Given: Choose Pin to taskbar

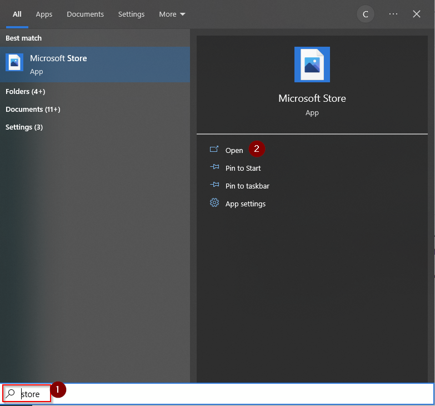Looking at the screenshot, I should coord(247,186).
